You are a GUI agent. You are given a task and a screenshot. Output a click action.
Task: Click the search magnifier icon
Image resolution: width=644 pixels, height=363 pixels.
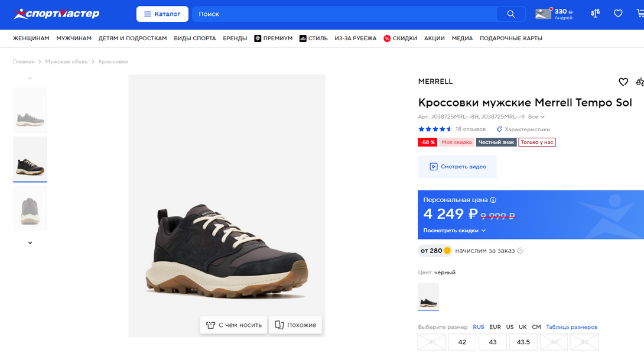coord(510,14)
